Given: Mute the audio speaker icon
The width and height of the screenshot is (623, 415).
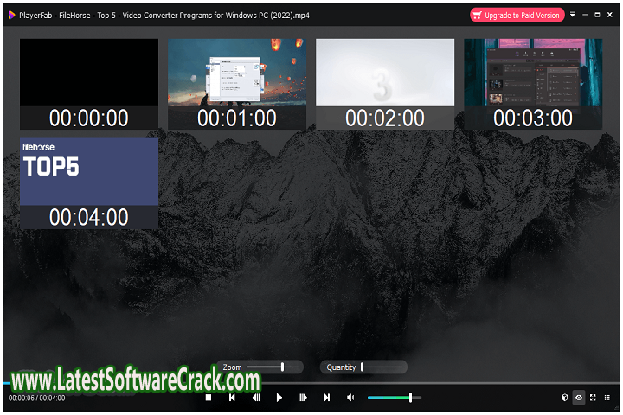Looking at the screenshot, I should [x=350, y=398].
